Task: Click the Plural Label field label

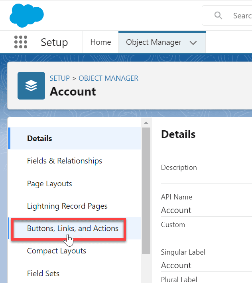Action: coord(179,279)
